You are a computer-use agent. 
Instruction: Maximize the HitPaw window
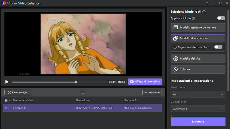coord(220,3)
